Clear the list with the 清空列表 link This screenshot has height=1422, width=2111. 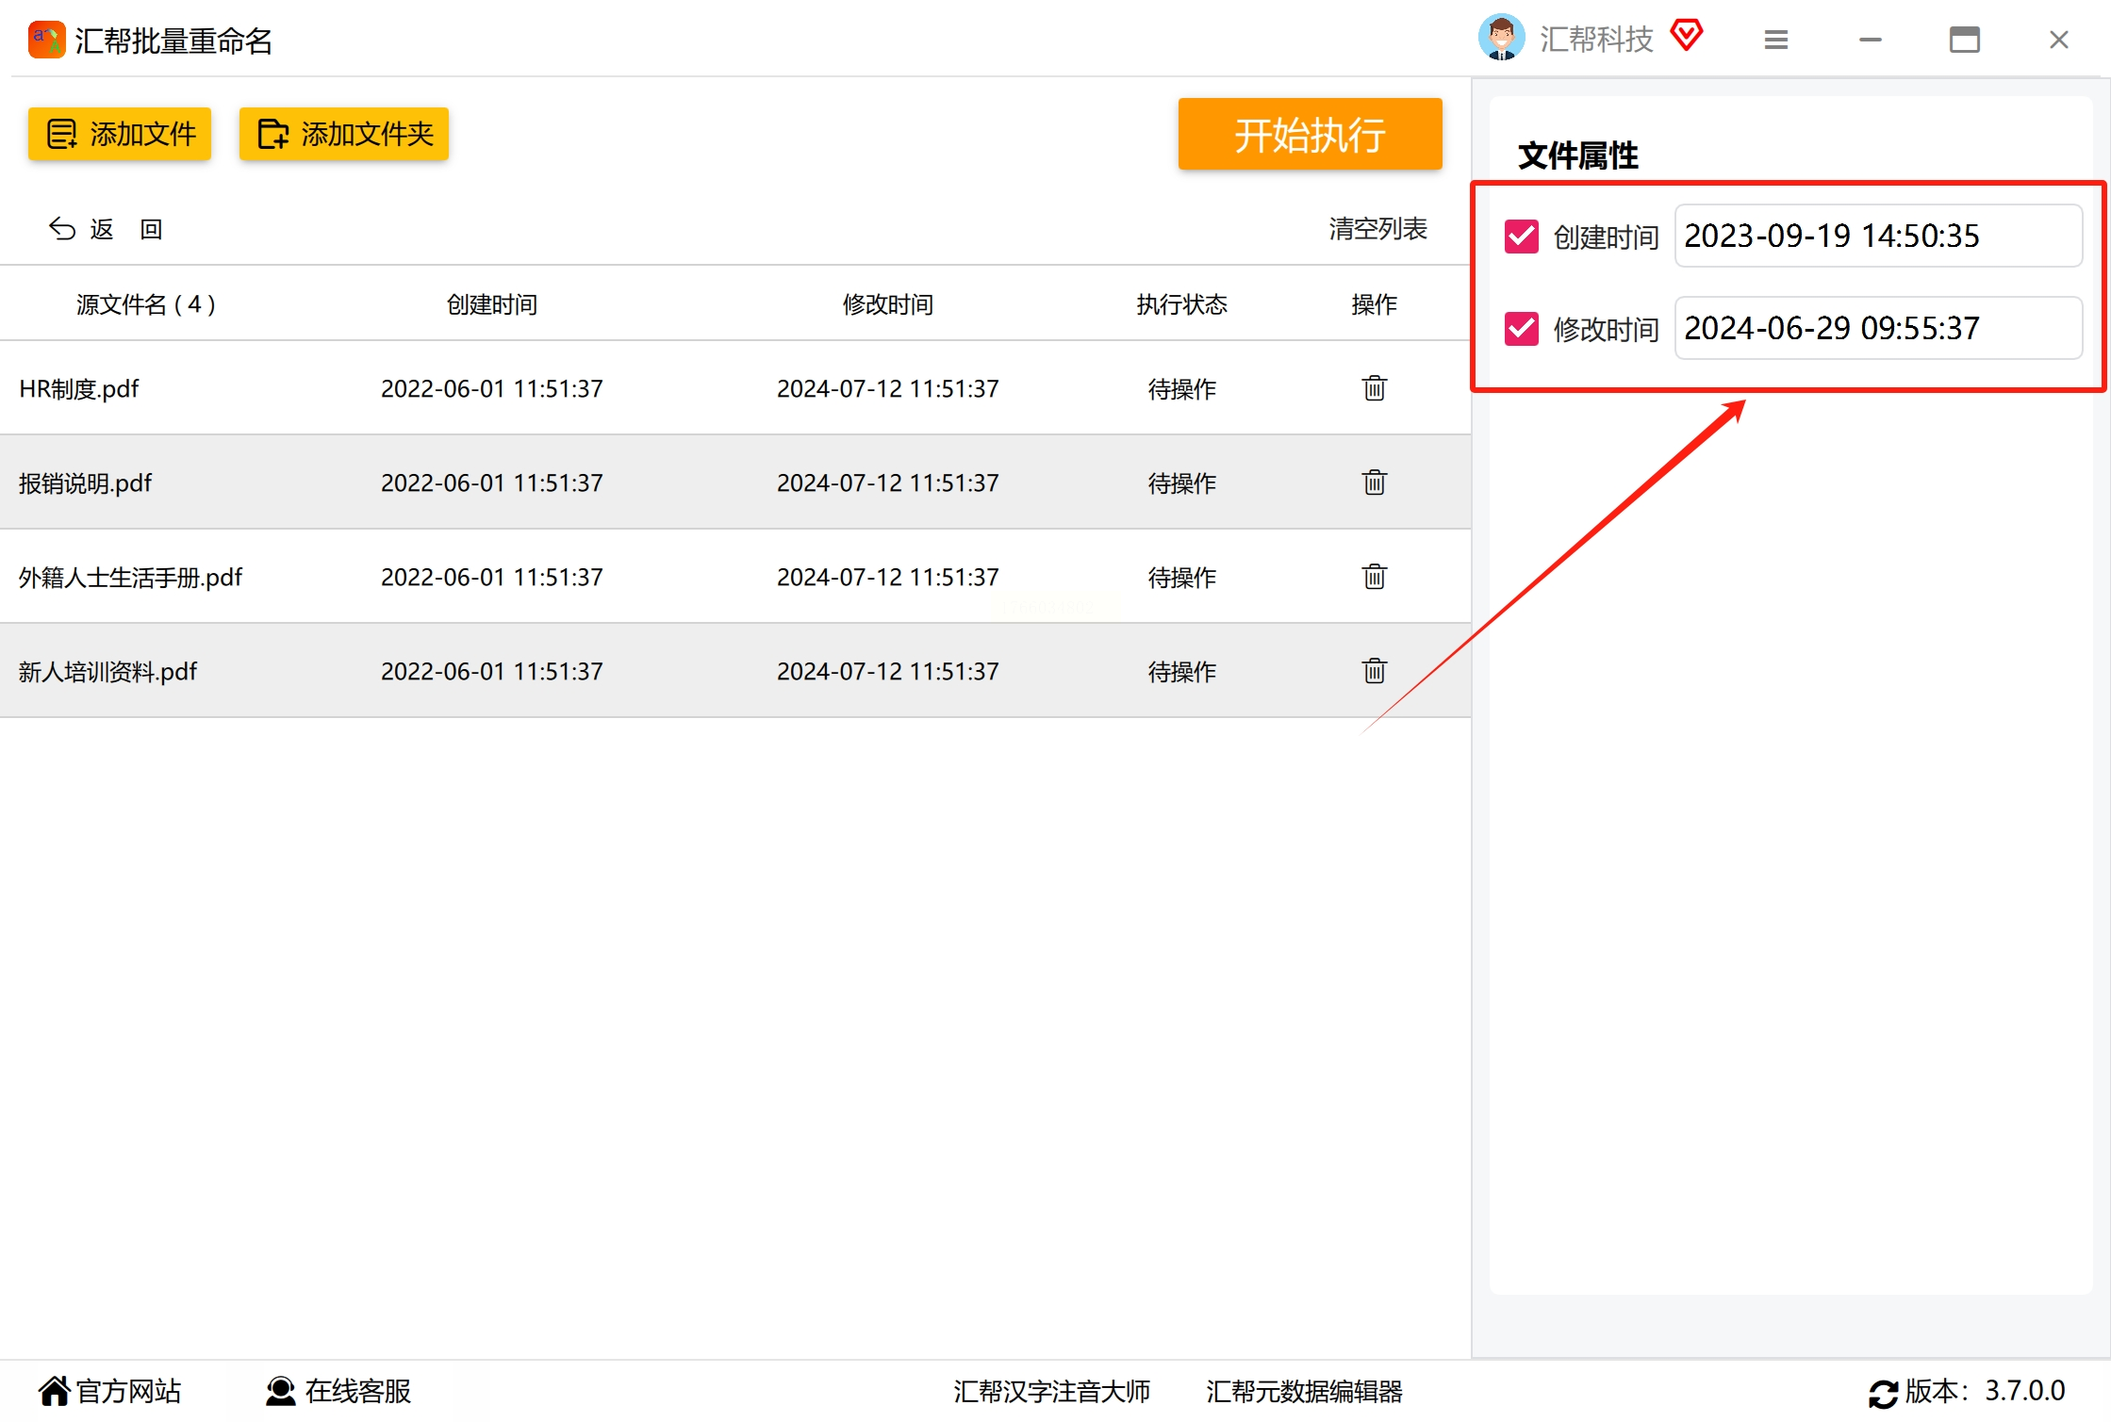(x=1377, y=228)
